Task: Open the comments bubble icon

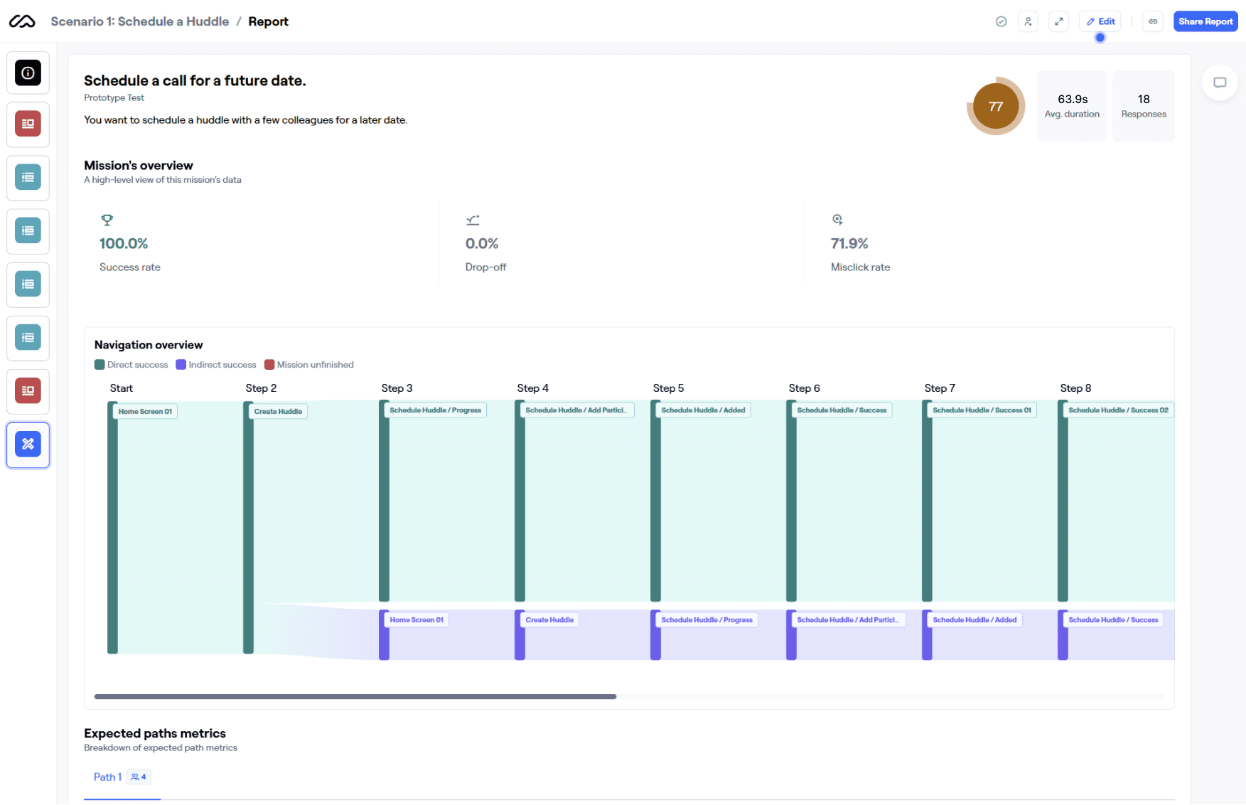Action: 1220,82
